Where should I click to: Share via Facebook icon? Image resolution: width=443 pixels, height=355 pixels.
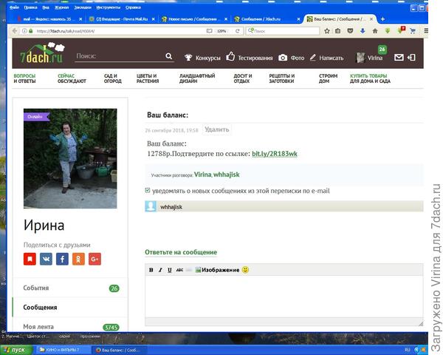(62, 259)
